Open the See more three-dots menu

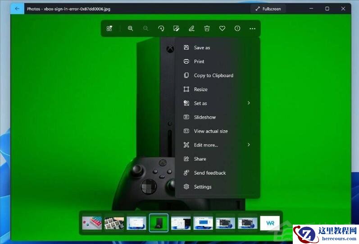coord(253,29)
